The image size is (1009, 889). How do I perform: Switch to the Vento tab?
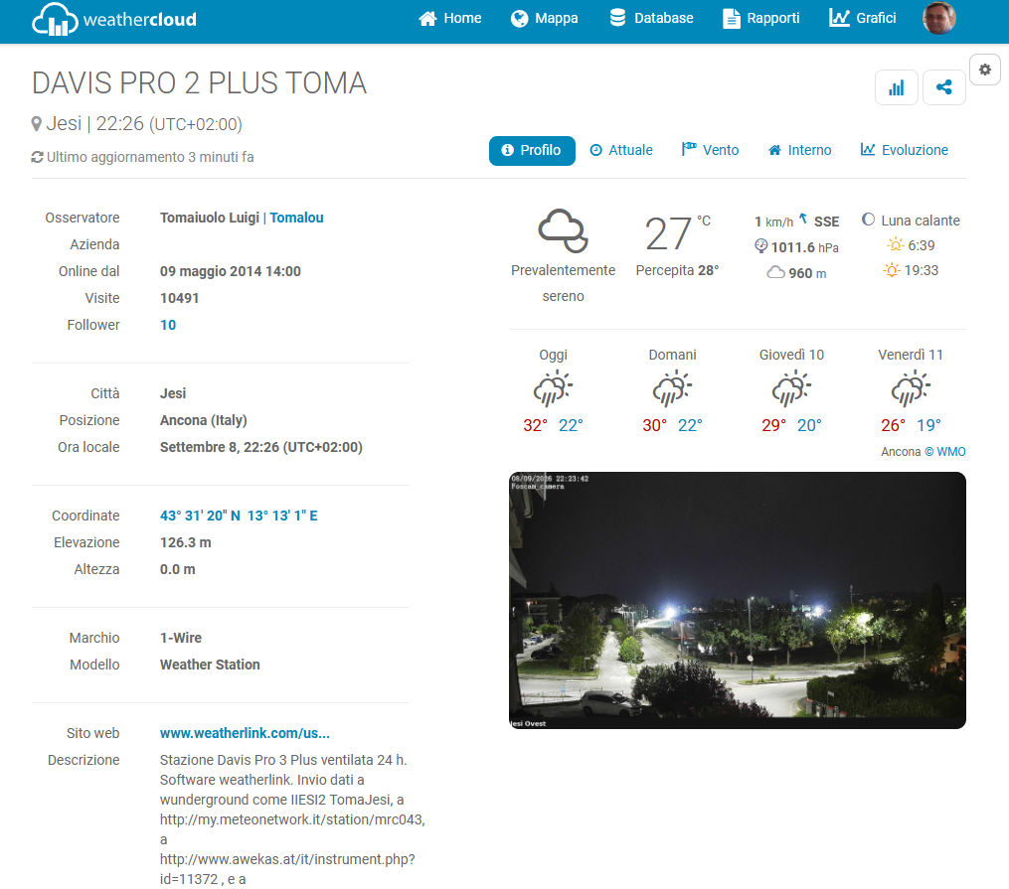click(x=710, y=150)
